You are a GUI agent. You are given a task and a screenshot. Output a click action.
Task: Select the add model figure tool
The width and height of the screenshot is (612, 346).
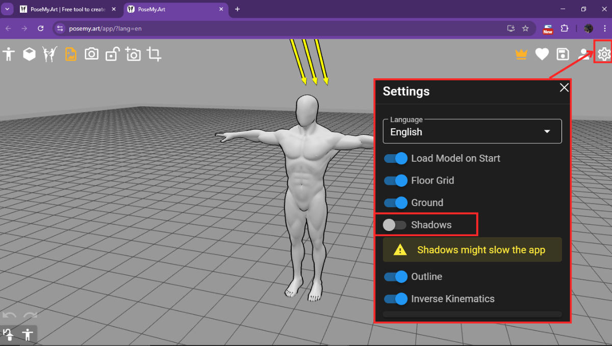[9, 53]
